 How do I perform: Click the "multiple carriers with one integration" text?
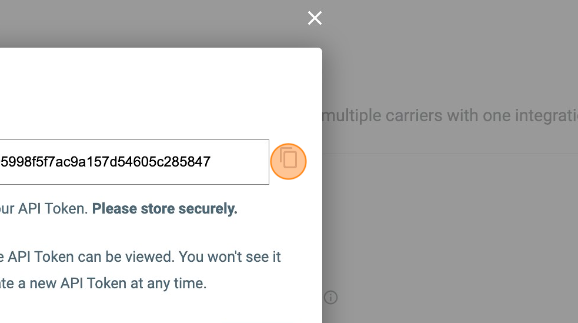click(450, 115)
